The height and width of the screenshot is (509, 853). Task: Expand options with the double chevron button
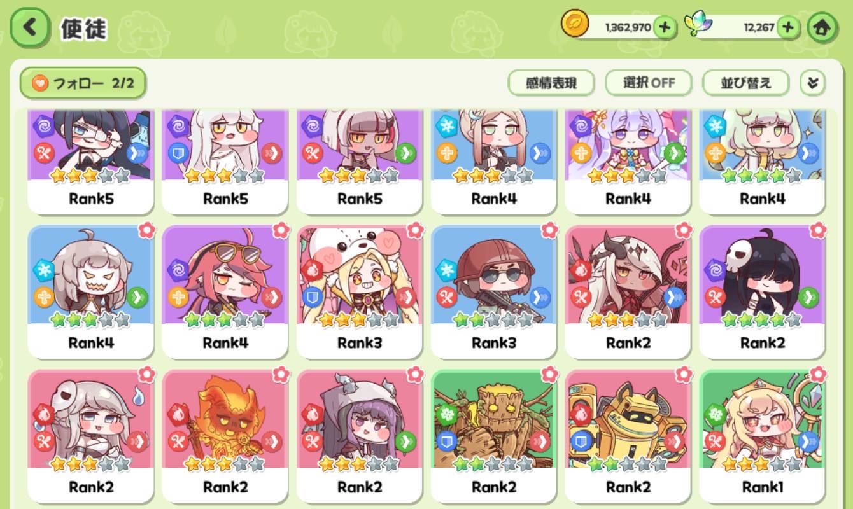click(812, 83)
